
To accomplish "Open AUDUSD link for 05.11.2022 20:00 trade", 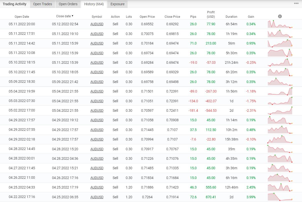I will click(97, 24).
